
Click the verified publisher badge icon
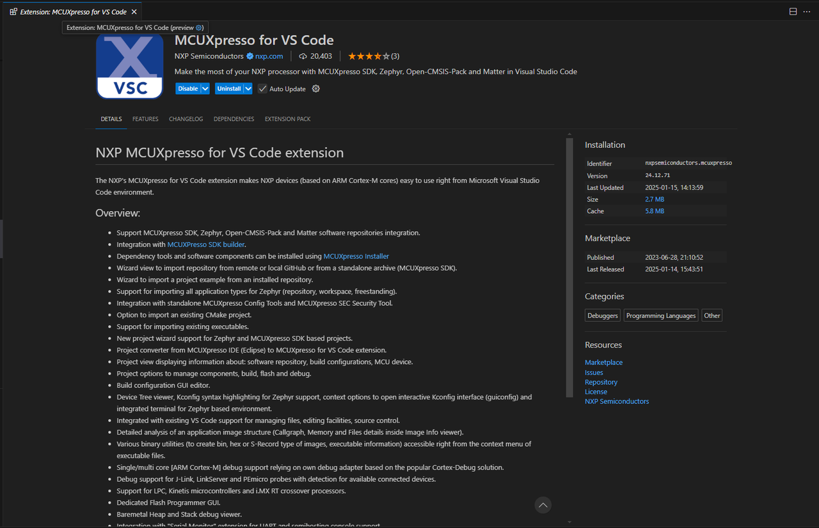click(250, 56)
